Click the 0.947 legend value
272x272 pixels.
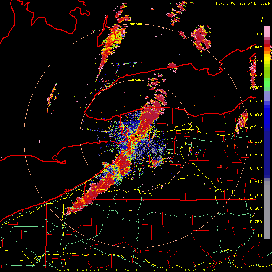tap(256, 47)
